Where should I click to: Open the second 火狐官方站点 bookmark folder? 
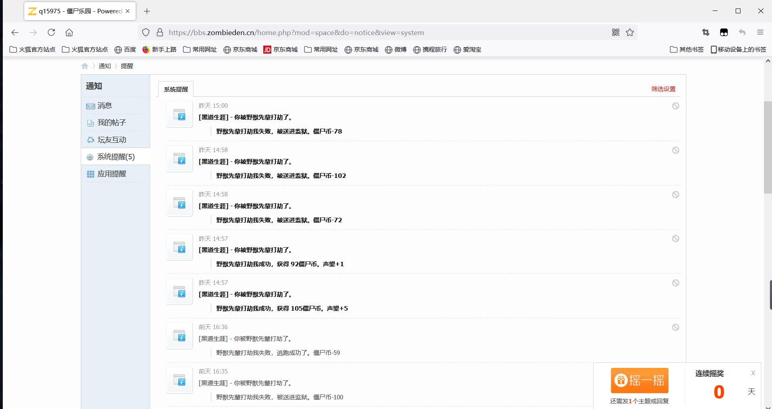point(85,50)
